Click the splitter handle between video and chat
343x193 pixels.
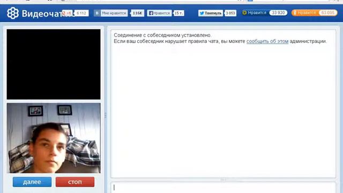tap(106, 115)
